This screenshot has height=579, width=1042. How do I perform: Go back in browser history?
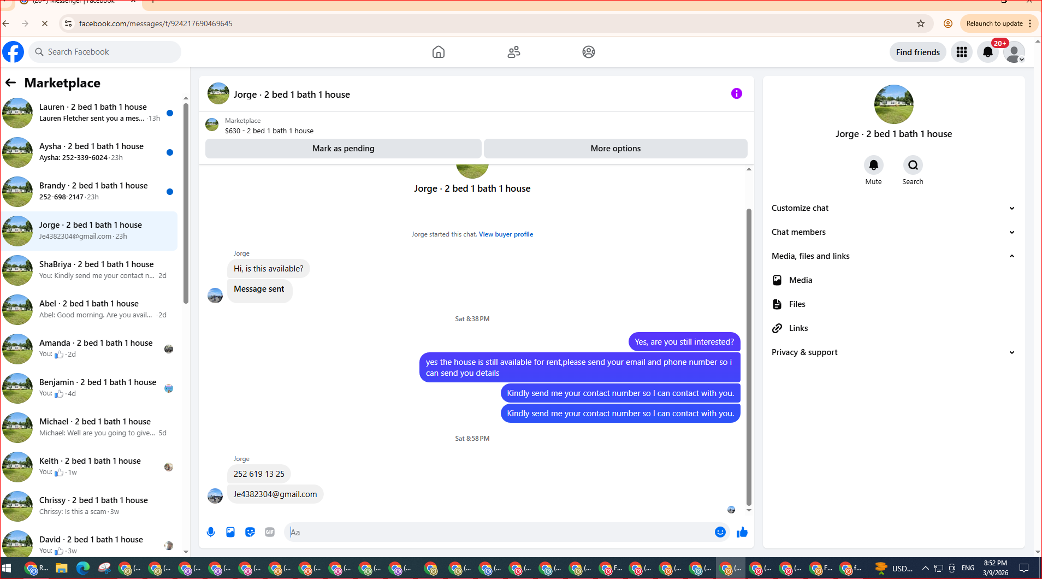coord(6,23)
